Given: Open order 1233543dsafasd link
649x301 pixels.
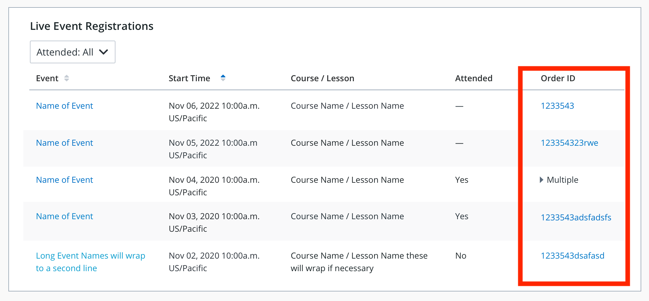Looking at the screenshot, I should [573, 256].
